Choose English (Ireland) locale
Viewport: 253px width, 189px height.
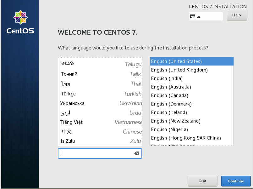(x=191, y=112)
